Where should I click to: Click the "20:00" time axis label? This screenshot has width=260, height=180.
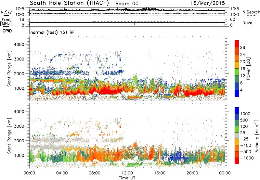192,173
